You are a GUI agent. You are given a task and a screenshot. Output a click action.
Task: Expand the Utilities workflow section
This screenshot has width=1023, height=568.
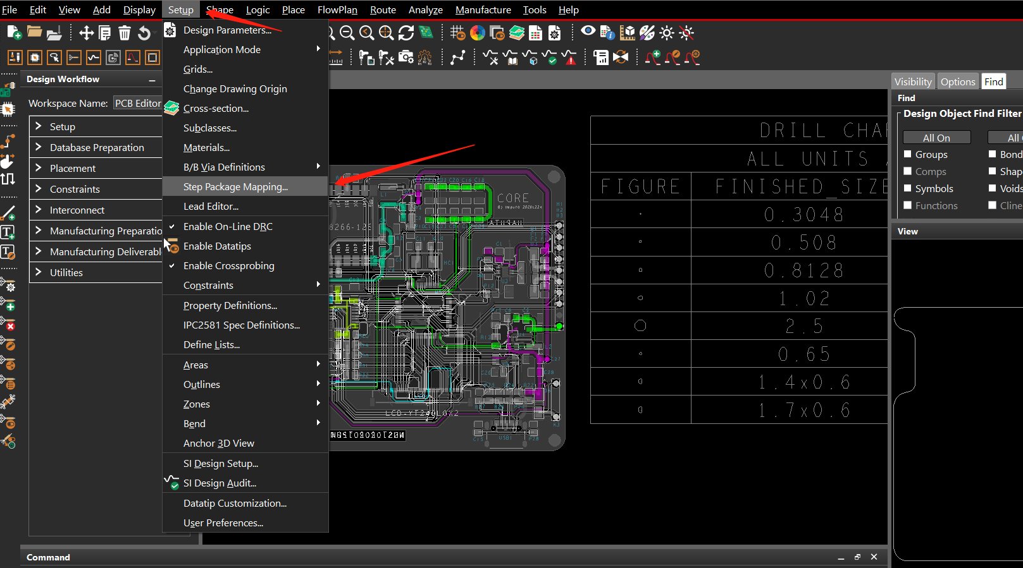pyautogui.click(x=39, y=272)
